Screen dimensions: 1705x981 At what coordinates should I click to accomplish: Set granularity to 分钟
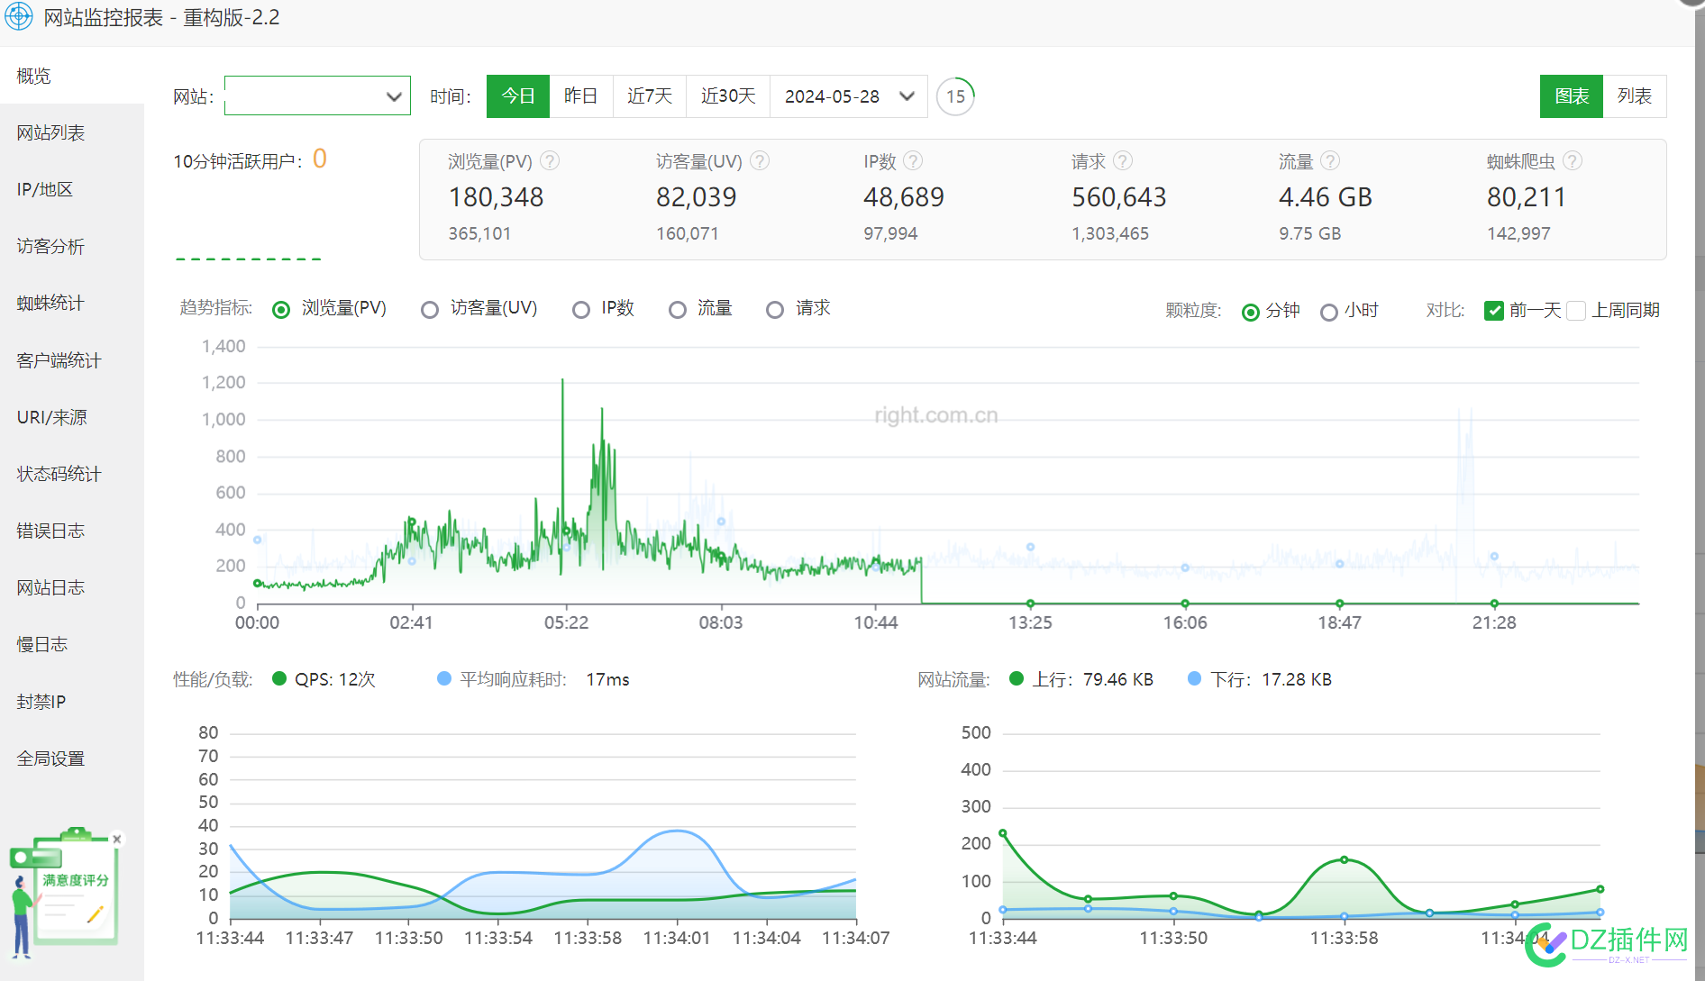click(x=1250, y=312)
